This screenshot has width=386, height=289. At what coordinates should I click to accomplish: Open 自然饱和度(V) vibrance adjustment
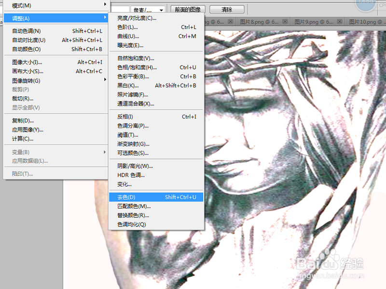[156, 58]
